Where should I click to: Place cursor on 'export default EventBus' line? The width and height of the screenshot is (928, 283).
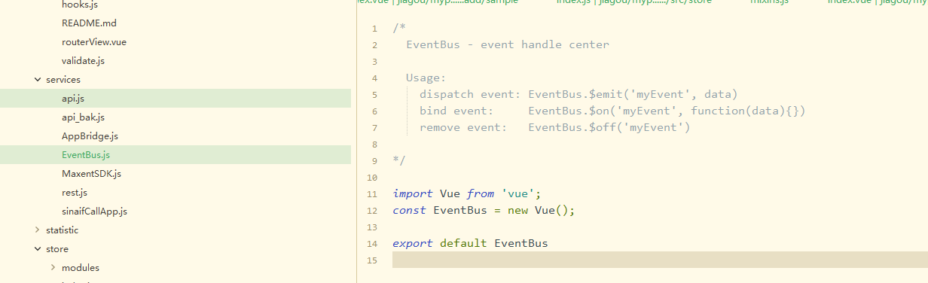point(470,243)
